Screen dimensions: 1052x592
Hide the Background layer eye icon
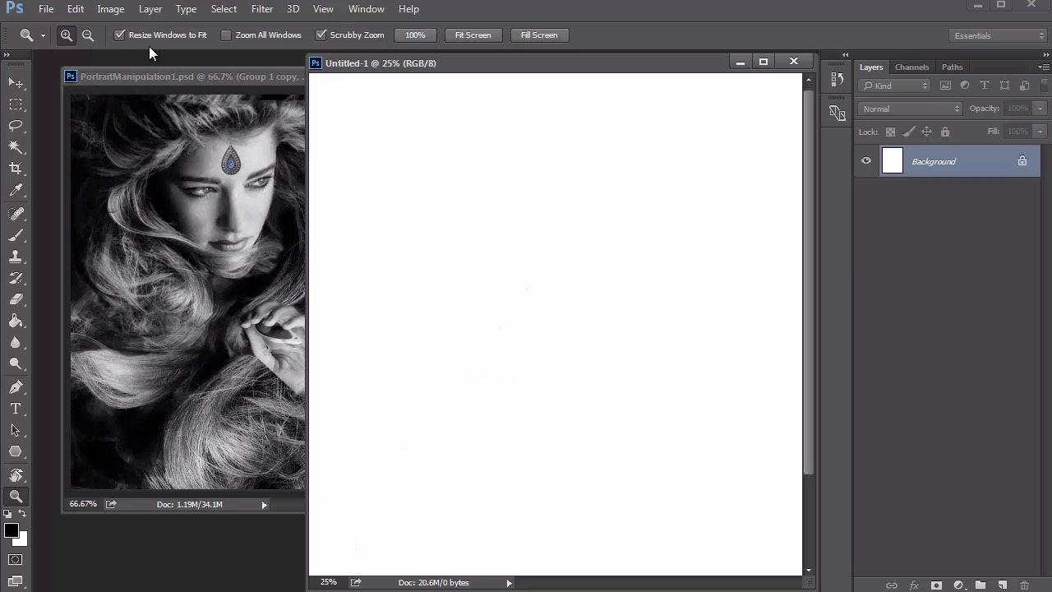(866, 161)
